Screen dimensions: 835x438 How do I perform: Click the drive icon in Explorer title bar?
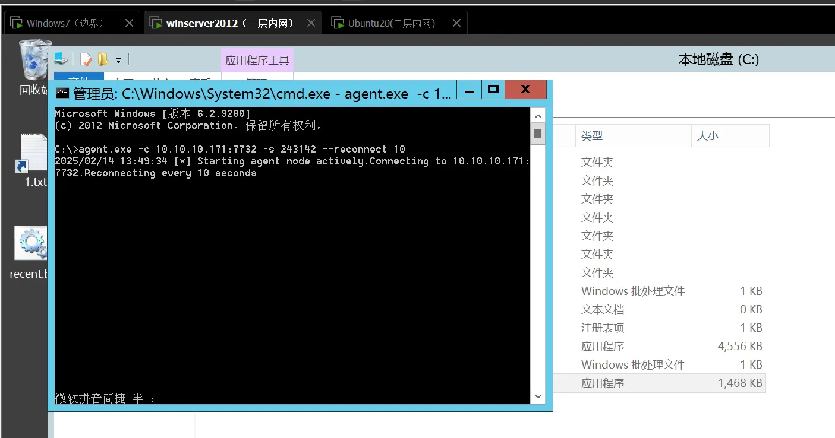[x=61, y=59]
